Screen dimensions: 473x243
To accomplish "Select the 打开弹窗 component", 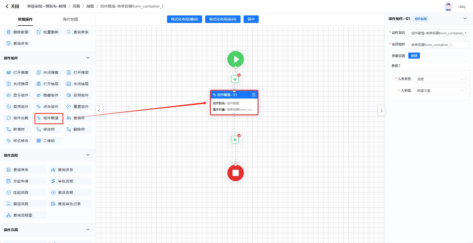I will point(18,72).
